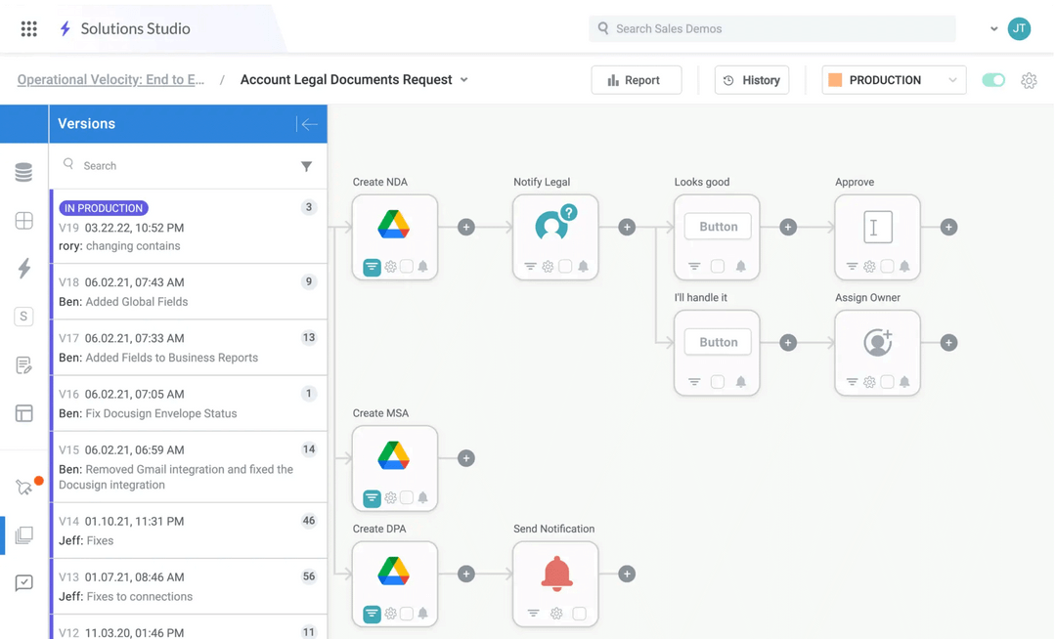Click the Report button
This screenshot has width=1056, height=639.
(637, 80)
